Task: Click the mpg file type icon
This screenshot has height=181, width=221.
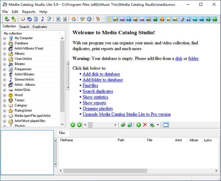Action: coord(195,19)
